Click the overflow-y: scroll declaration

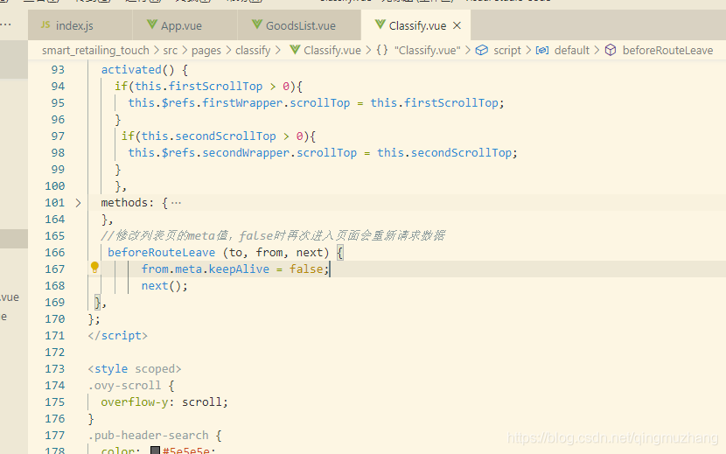tap(164, 402)
